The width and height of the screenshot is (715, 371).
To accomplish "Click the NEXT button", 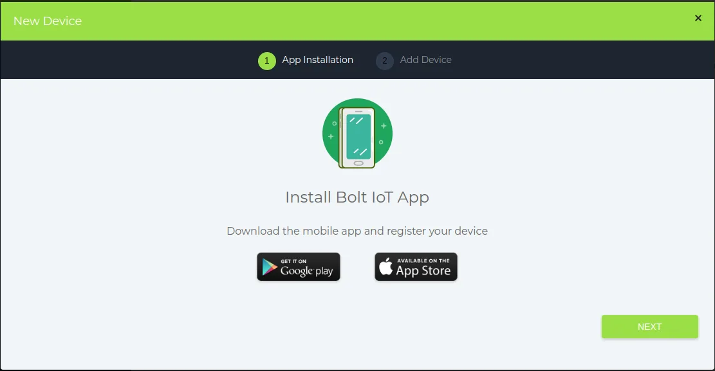I will [649, 327].
